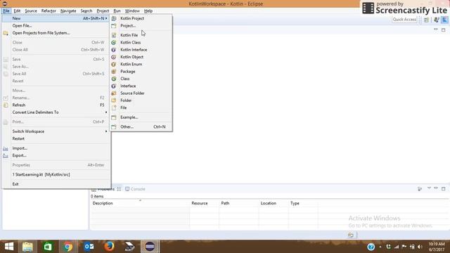Sort problems by Type column
The height and width of the screenshot is (253, 450).
[x=303, y=203]
